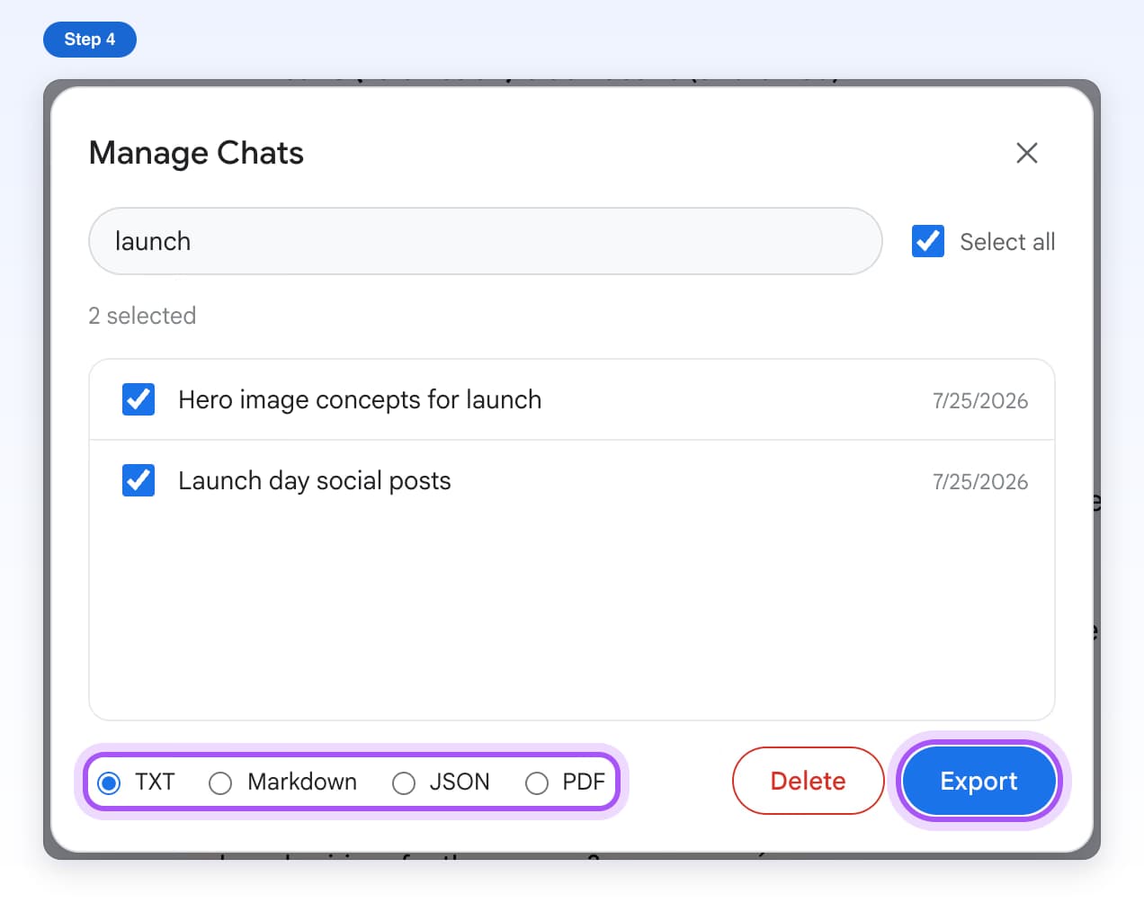Click 'Hero image concepts for launch' title
1144x903 pixels.
point(360,399)
